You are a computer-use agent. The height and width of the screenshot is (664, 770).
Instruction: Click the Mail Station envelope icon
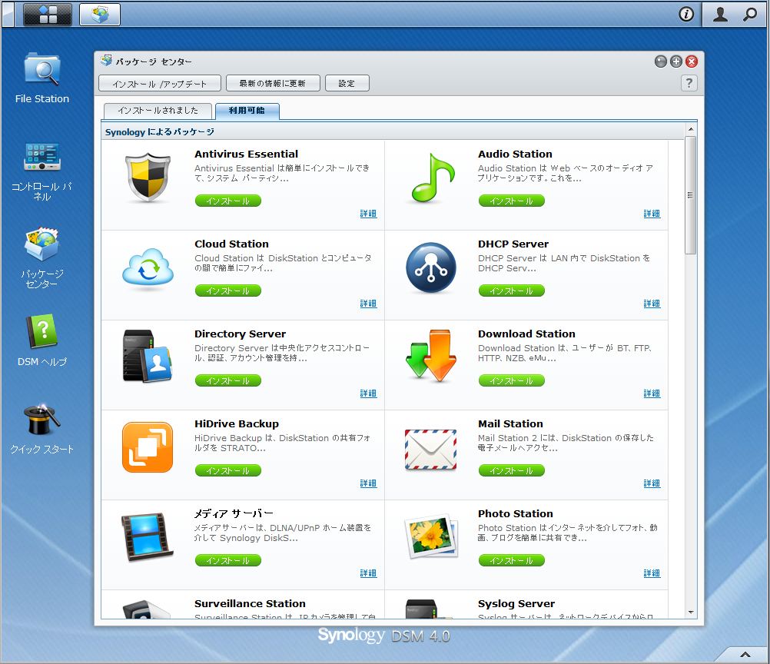[x=430, y=450]
